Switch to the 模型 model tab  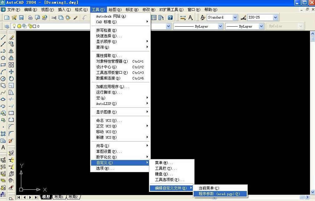coord(46,197)
